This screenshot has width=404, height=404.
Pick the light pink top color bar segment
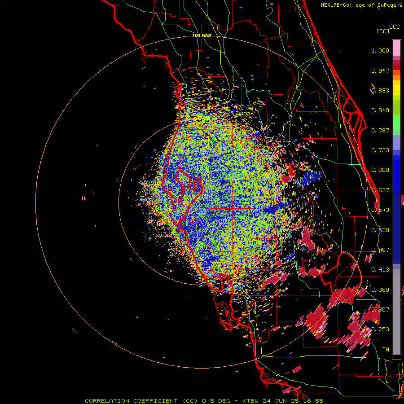396,48
